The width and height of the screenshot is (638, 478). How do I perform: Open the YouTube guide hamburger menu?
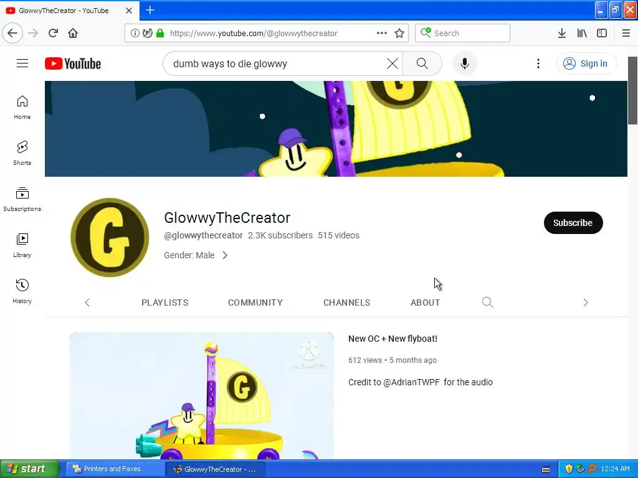point(22,63)
